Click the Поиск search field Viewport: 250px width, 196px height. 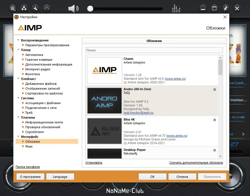click(154, 50)
